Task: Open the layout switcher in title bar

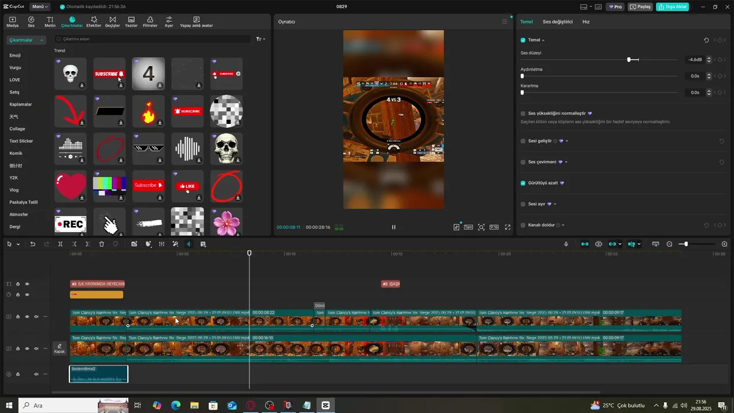Action: (586, 7)
